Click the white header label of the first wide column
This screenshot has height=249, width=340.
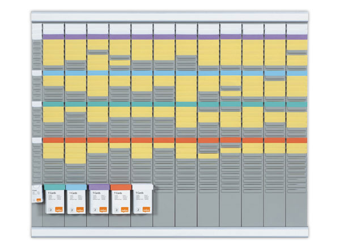(x=53, y=28)
